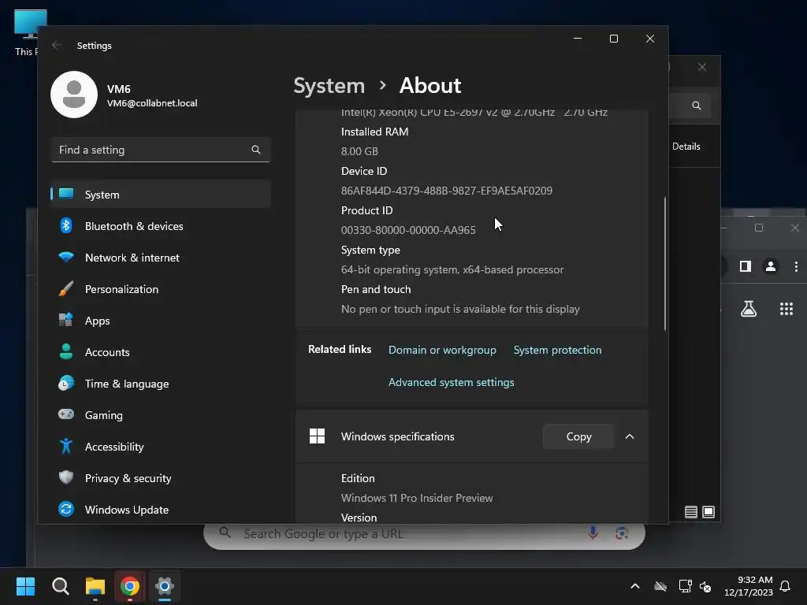
Task: Open Chrome side panel icon
Action: coord(746,266)
